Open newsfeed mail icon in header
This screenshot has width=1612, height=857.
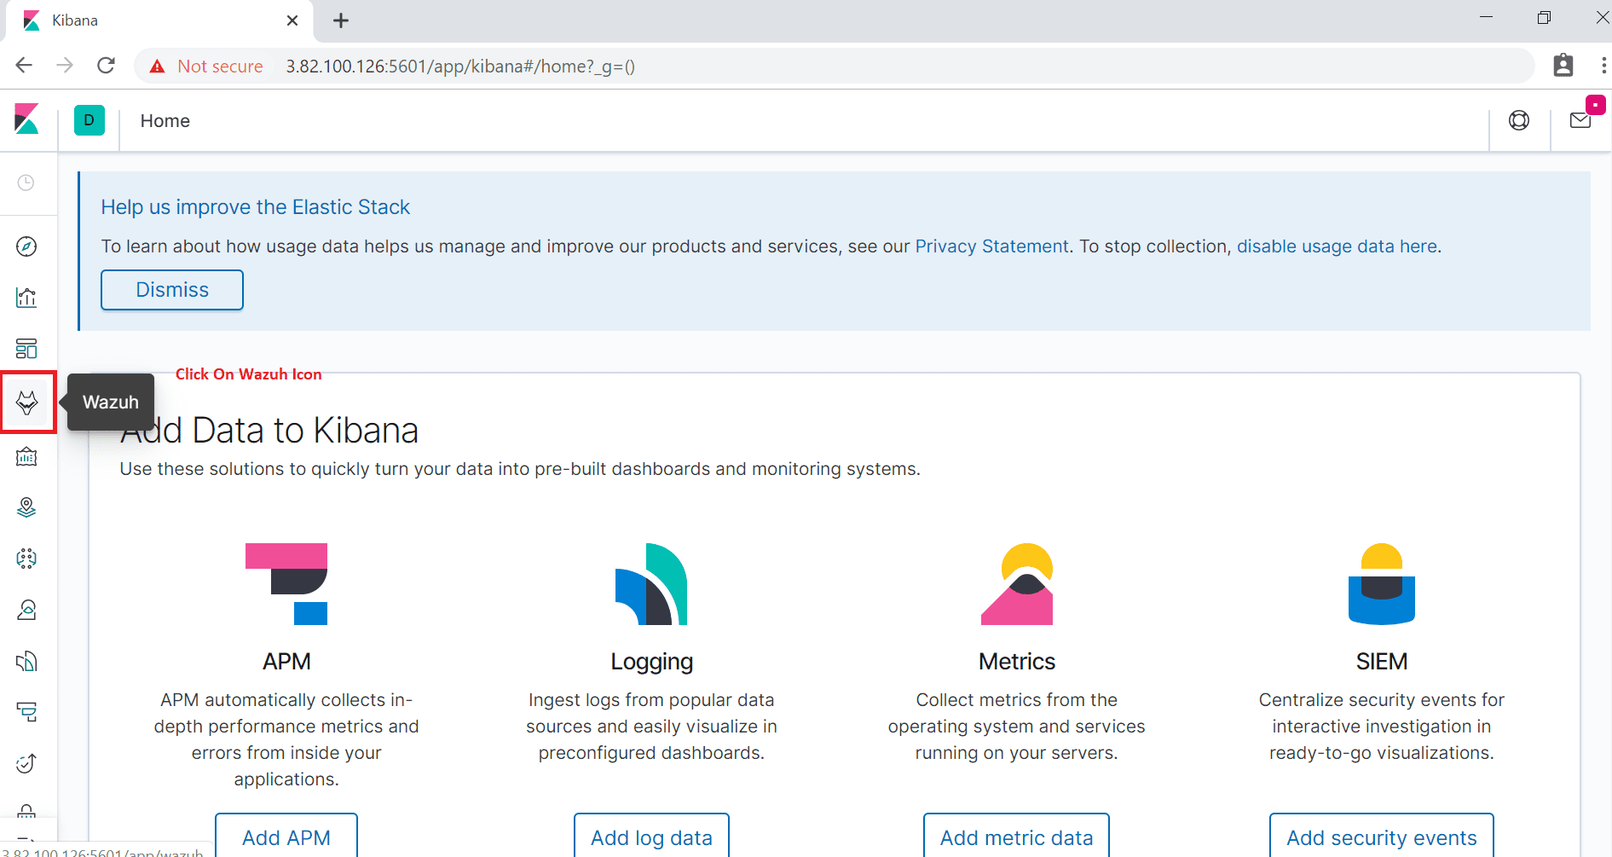click(x=1580, y=120)
